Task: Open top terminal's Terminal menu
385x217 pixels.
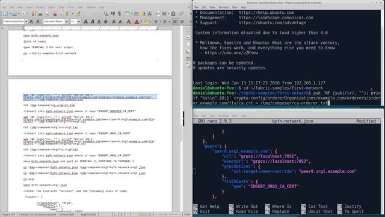Action: pos(223,7)
